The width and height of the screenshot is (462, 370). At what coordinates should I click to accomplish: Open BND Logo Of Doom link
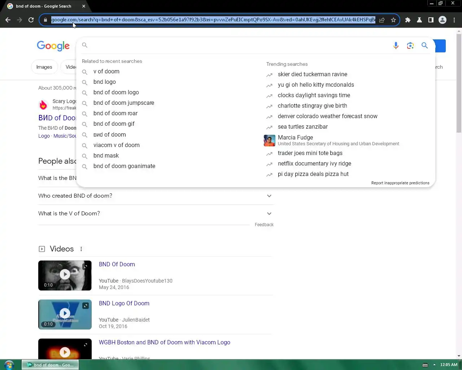coord(124,304)
